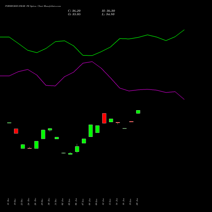Viewport: 212px width, 212px height.
Task: Click the 14 Jan axis label
Action: pyautogui.click(x=117, y=202)
